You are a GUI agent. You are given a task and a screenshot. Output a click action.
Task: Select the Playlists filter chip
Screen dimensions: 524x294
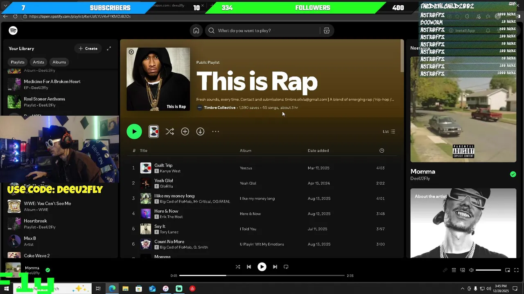click(x=18, y=62)
